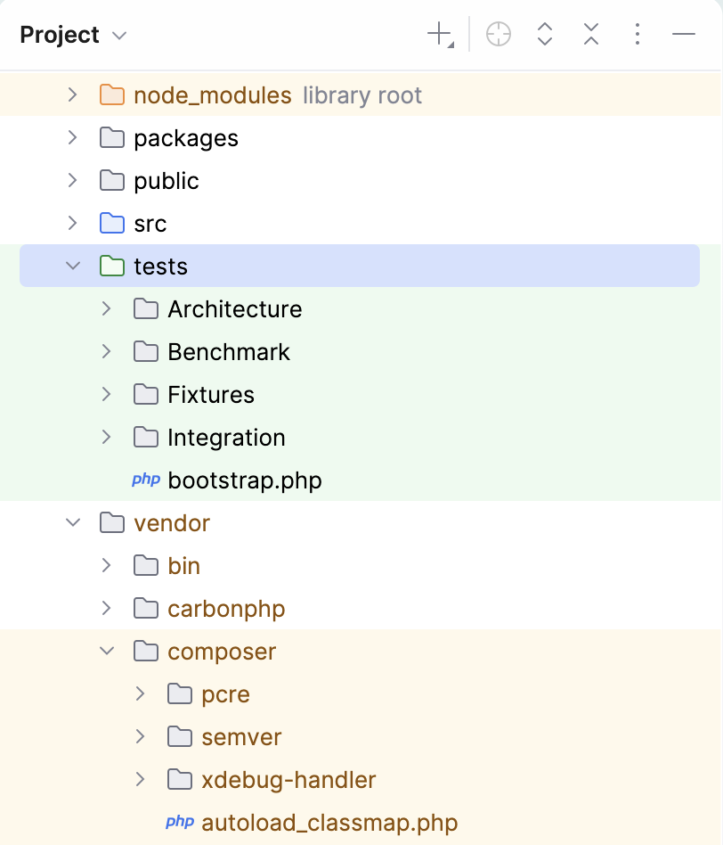Open the tool window options kebab menu

coord(638,34)
